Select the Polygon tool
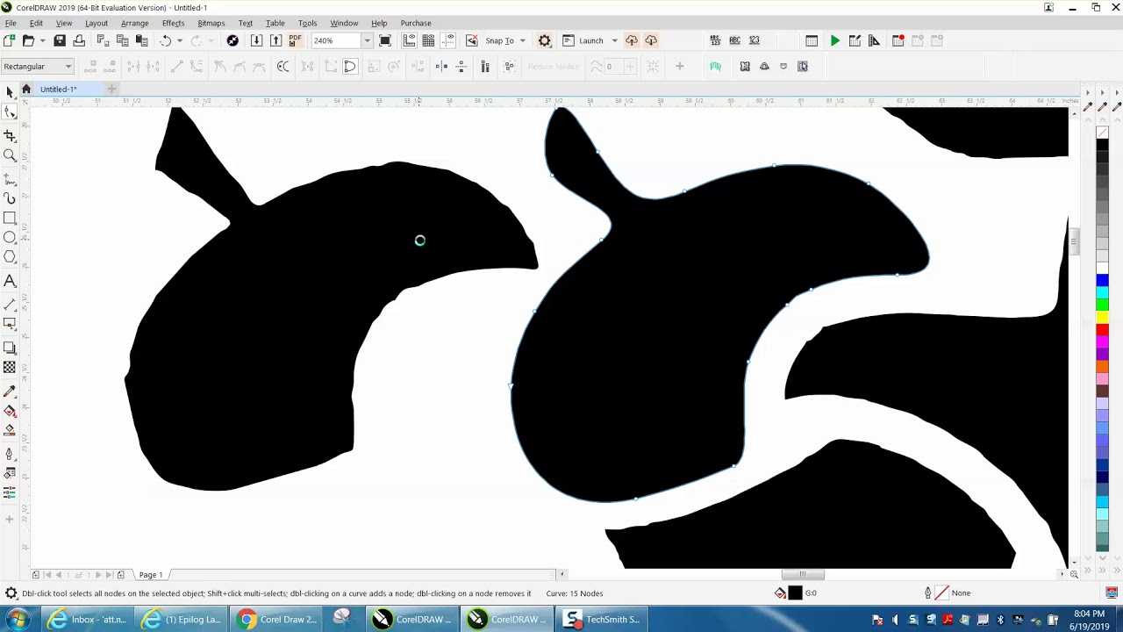Viewport: 1123px width, 632px height. pos(10,257)
